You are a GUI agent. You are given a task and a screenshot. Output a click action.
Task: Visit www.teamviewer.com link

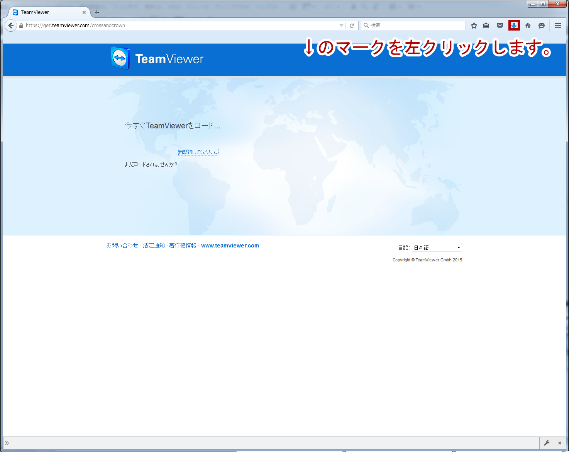(230, 246)
